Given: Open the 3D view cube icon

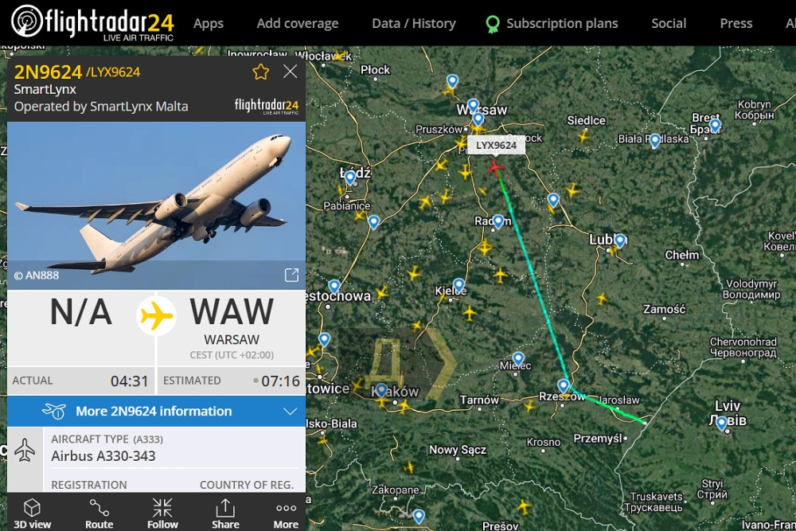Looking at the screenshot, I should click(x=32, y=508).
